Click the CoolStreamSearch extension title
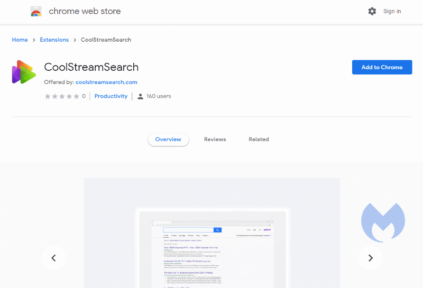The width and height of the screenshot is (423, 288). [91, 67]
